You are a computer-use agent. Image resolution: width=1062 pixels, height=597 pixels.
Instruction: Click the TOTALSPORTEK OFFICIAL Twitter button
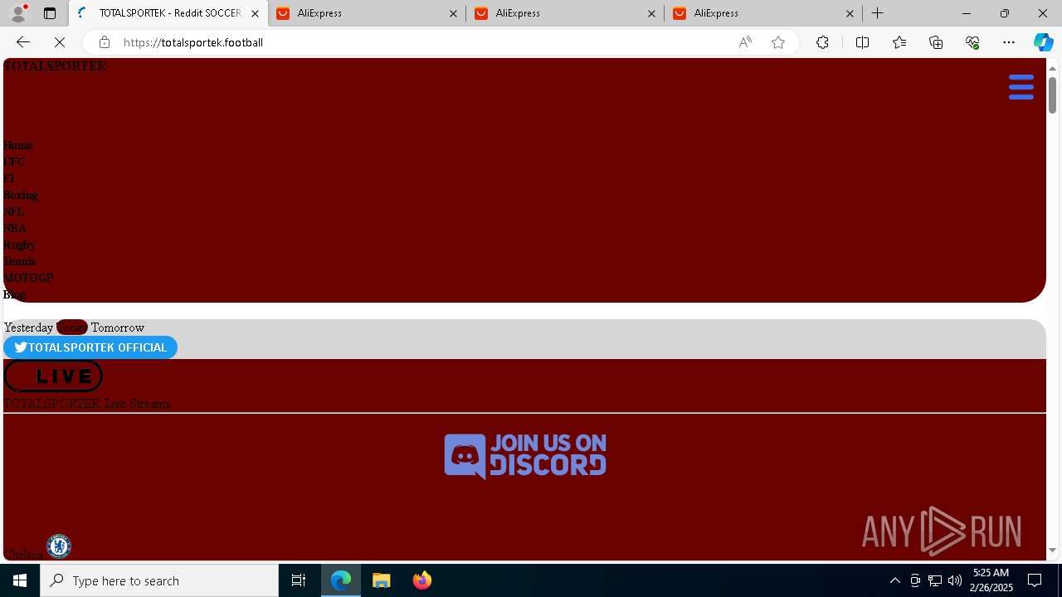coord(90,347)
